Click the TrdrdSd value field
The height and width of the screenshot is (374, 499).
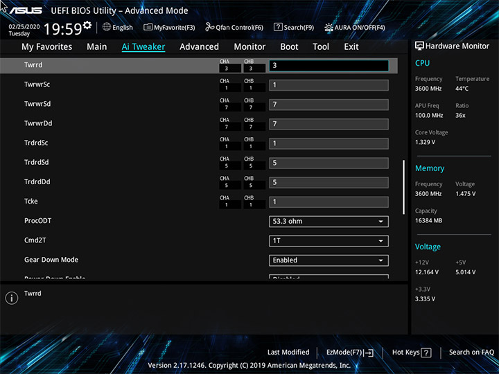329,163
